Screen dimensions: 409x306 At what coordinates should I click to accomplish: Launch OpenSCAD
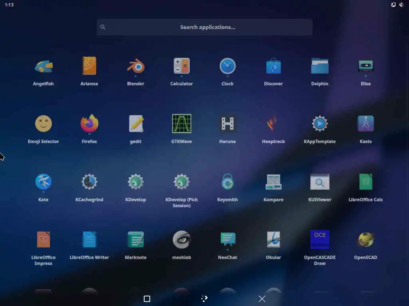pos(366,239)
